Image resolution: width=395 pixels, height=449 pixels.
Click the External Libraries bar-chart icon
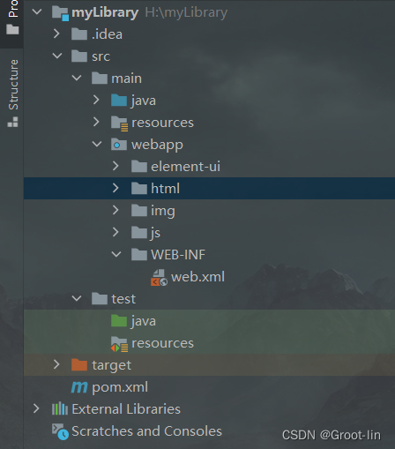click(x=60, y=408)
